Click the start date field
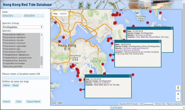 (x=12, y=16)
